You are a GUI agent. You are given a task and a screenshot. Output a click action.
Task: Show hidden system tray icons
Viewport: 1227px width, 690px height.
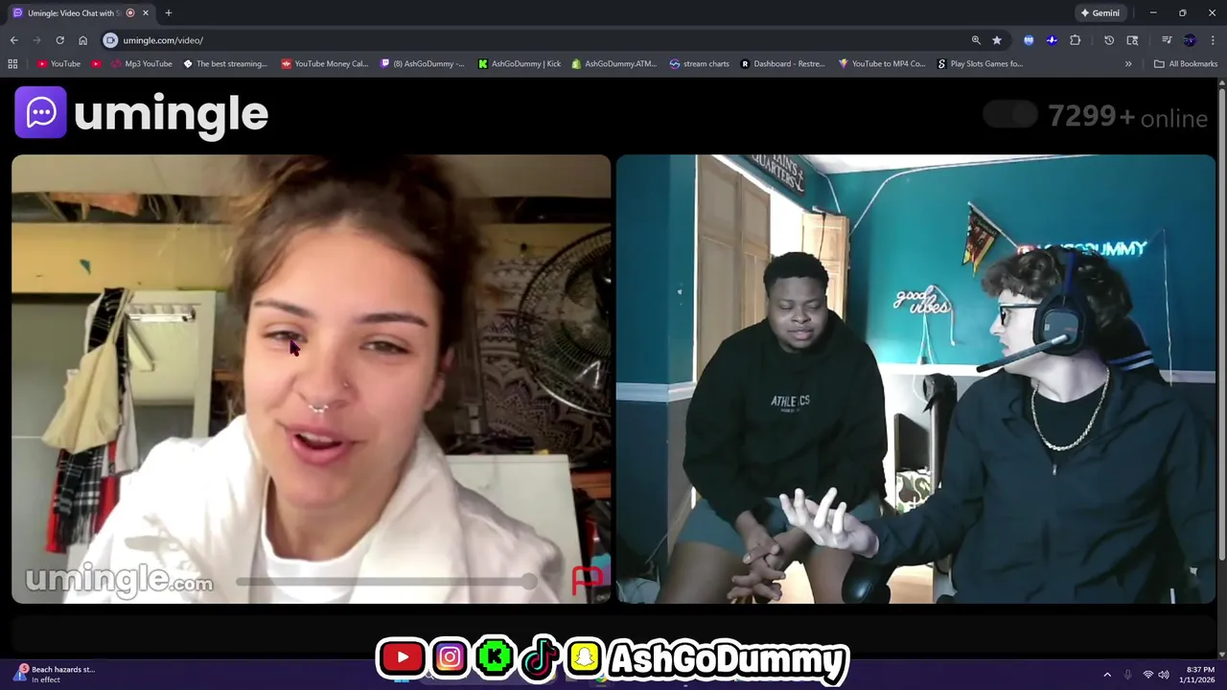[x=1107, y=675]
